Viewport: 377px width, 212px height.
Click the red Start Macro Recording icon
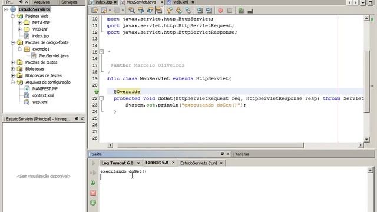click(x=220, y=11)
